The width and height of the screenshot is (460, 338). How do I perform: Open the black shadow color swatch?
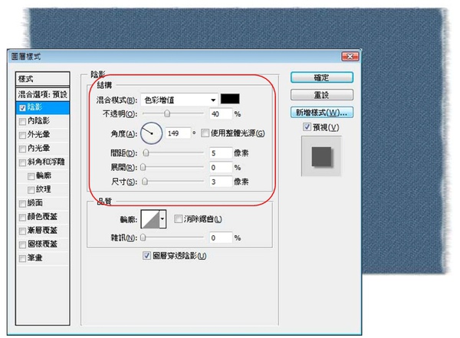click(x=230, y=99)
